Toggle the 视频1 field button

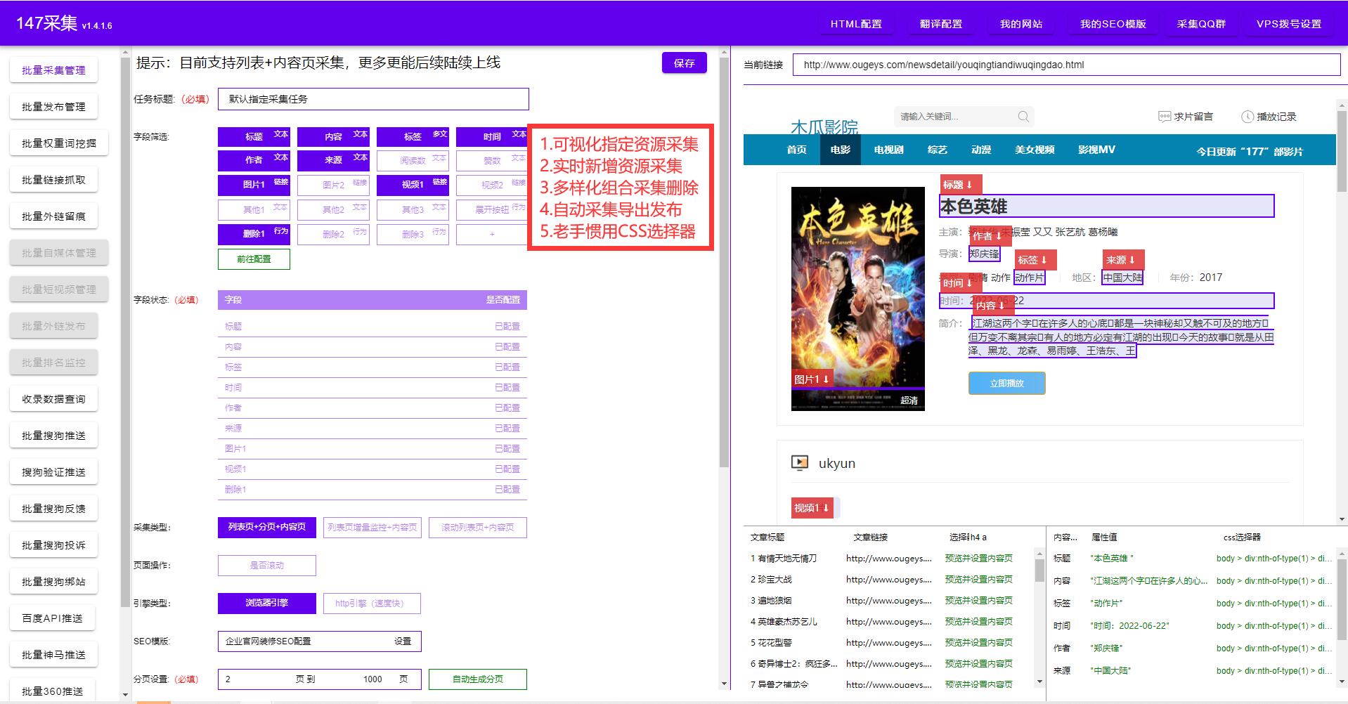pos(413,185)
